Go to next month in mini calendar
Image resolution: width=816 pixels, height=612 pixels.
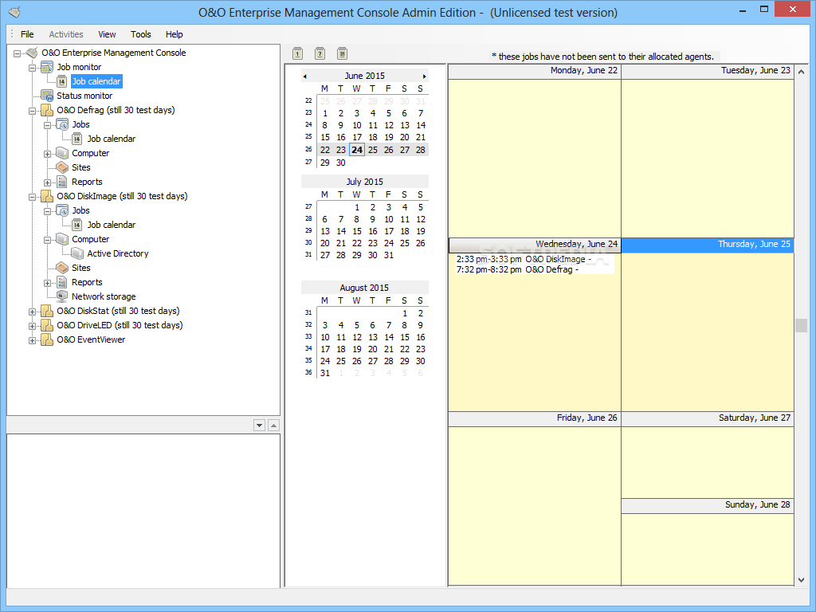[424, 76]
